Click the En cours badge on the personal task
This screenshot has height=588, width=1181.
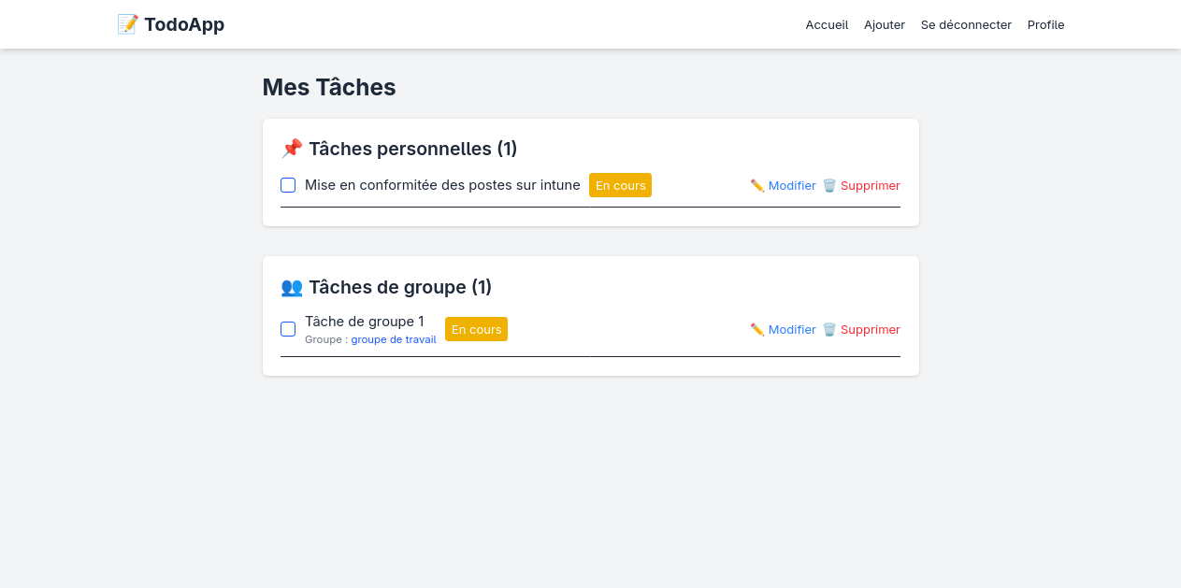click(x=620, y=185)
